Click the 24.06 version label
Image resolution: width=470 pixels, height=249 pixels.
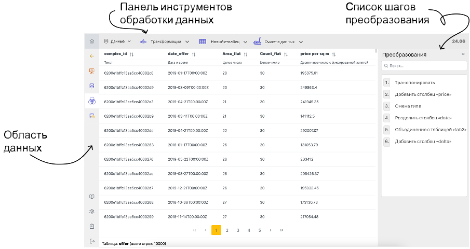[459, 41]
